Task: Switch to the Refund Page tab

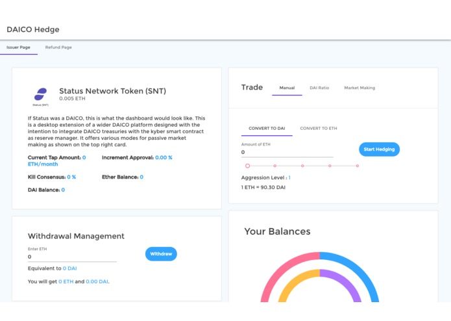Action: (x=58, y=47)
